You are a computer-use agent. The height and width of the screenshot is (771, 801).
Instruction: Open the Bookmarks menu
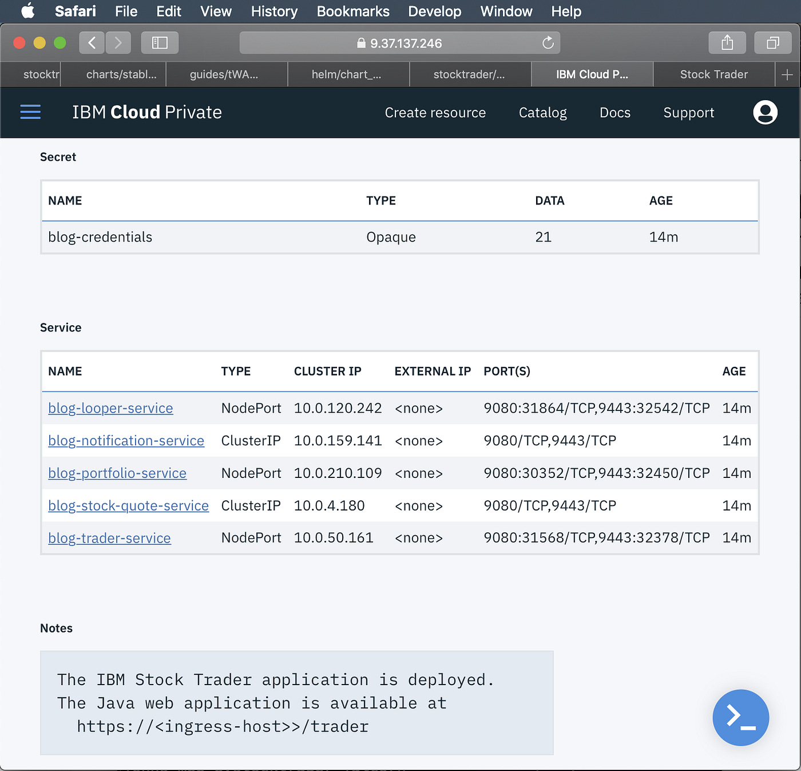point(353,11)
